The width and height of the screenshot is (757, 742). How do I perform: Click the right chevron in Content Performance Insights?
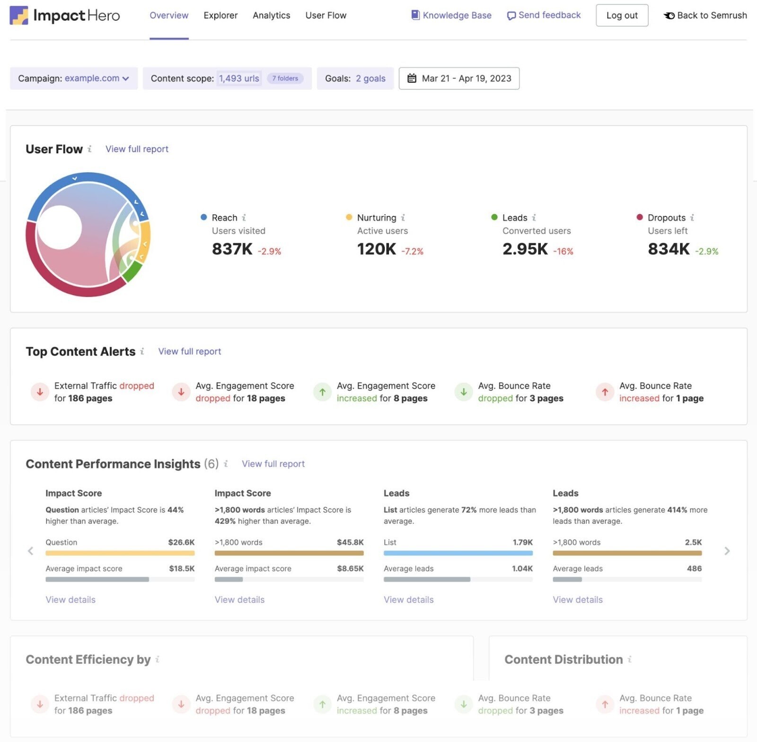click(x=727, y=551)
